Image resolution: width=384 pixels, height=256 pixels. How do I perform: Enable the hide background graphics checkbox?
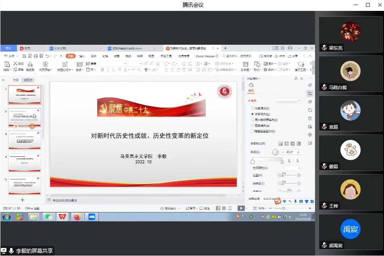click(253, 131)
